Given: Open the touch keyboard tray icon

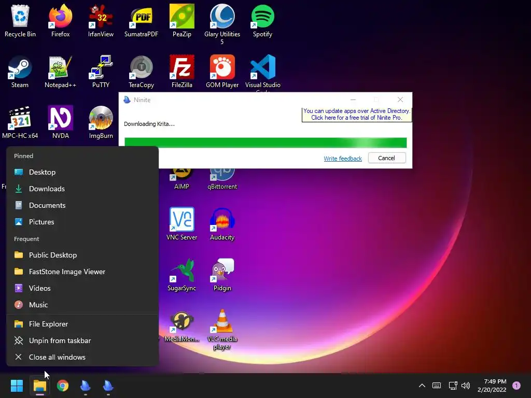Looking at the screenshot, I should point(437,386).
